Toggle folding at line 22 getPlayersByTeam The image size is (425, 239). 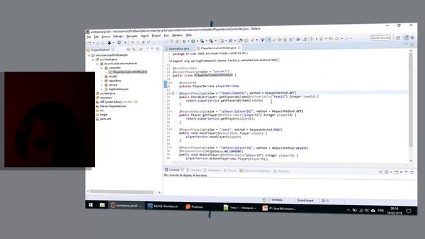(171, 94)
